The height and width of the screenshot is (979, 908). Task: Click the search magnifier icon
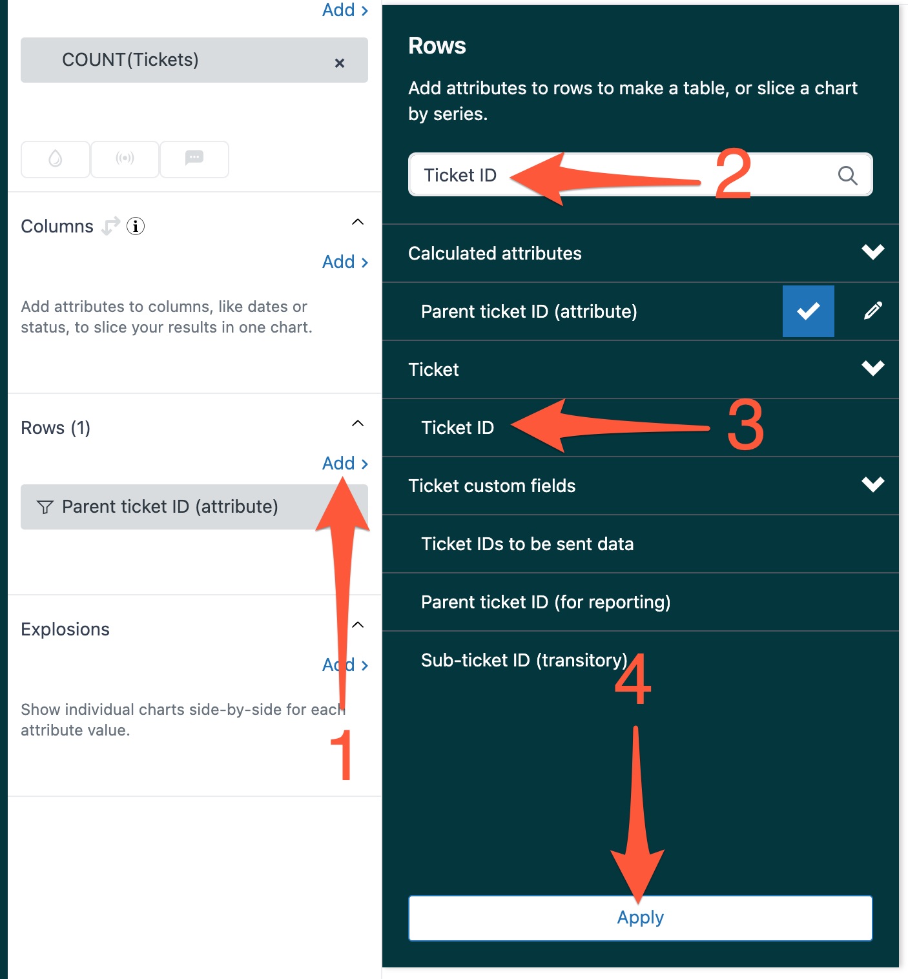pos(847,175)
